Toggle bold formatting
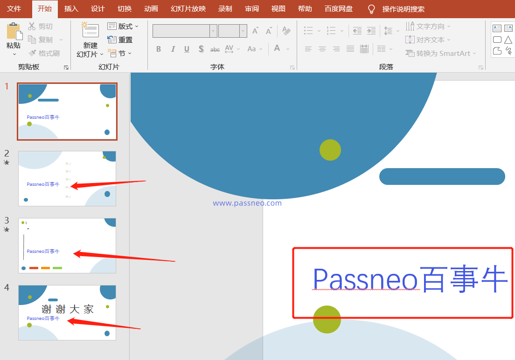The width and height of the screenshot is (515, 360). (159, 49)
